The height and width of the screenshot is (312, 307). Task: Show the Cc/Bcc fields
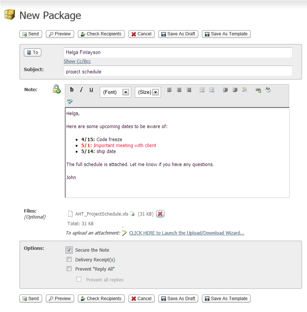(x=77, y=61)
